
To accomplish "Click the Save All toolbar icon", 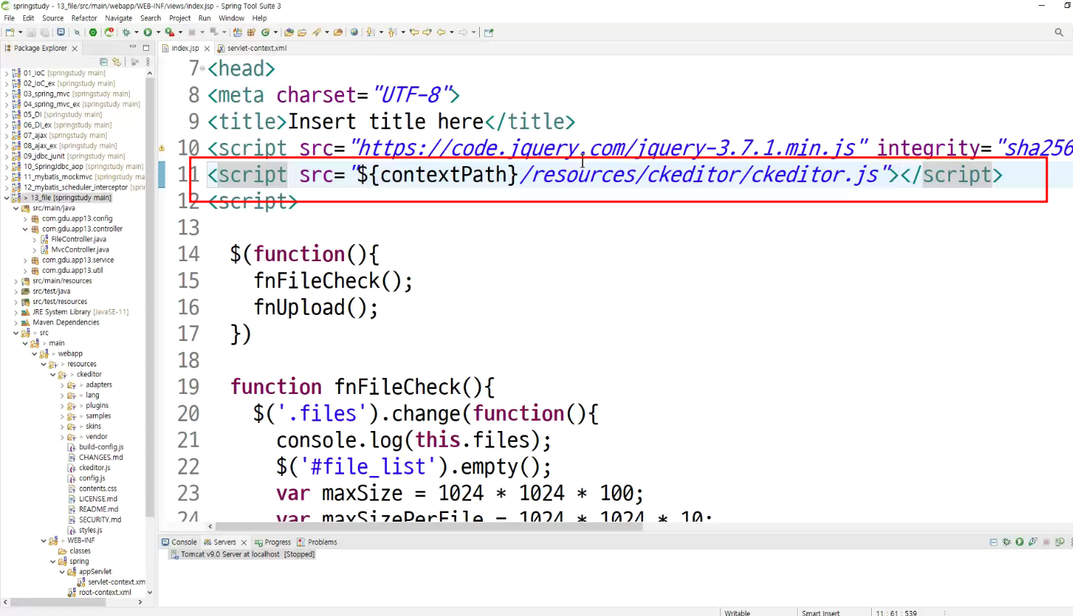I will click(44, 32).
